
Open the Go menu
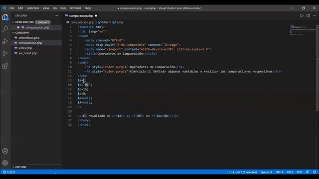(x=55, y=8)
